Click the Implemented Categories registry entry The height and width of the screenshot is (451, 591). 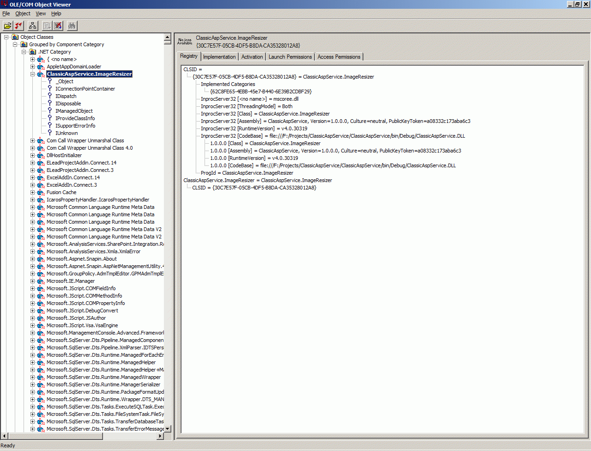[x=228, y=84]
